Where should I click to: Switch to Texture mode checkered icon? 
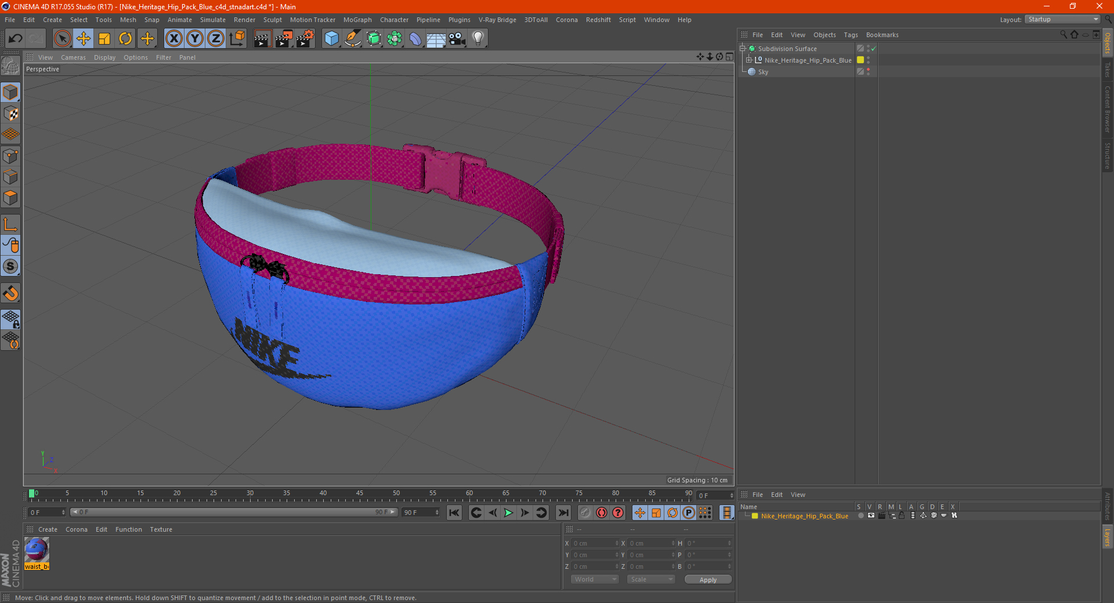[x=10, y=114]
